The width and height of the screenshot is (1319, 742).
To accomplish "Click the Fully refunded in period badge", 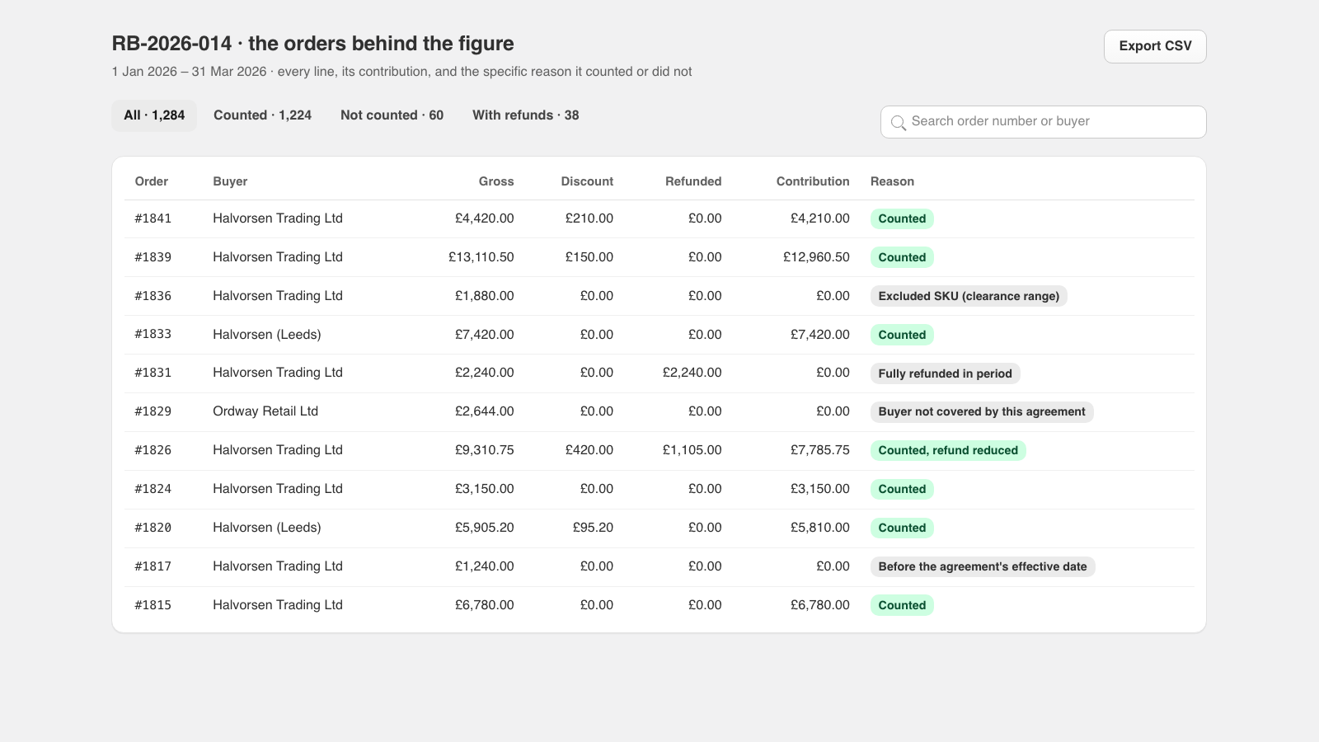I will coord(945,373).
